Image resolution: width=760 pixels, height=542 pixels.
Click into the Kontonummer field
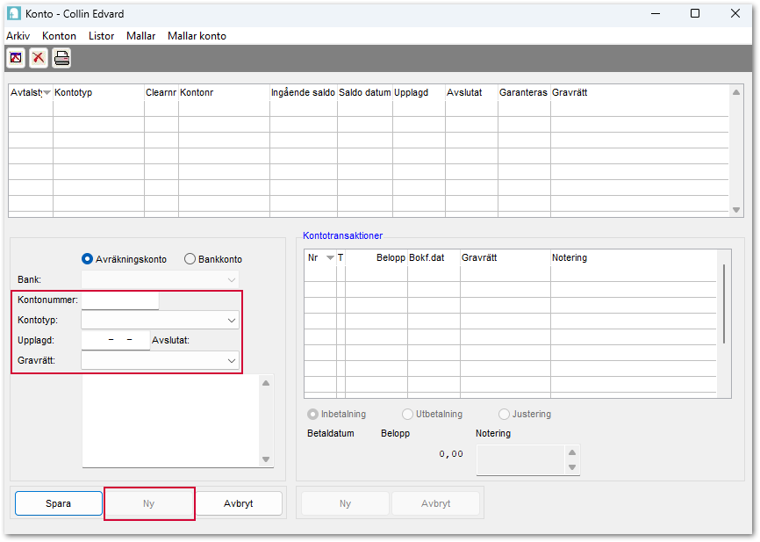tap(120, 300)
